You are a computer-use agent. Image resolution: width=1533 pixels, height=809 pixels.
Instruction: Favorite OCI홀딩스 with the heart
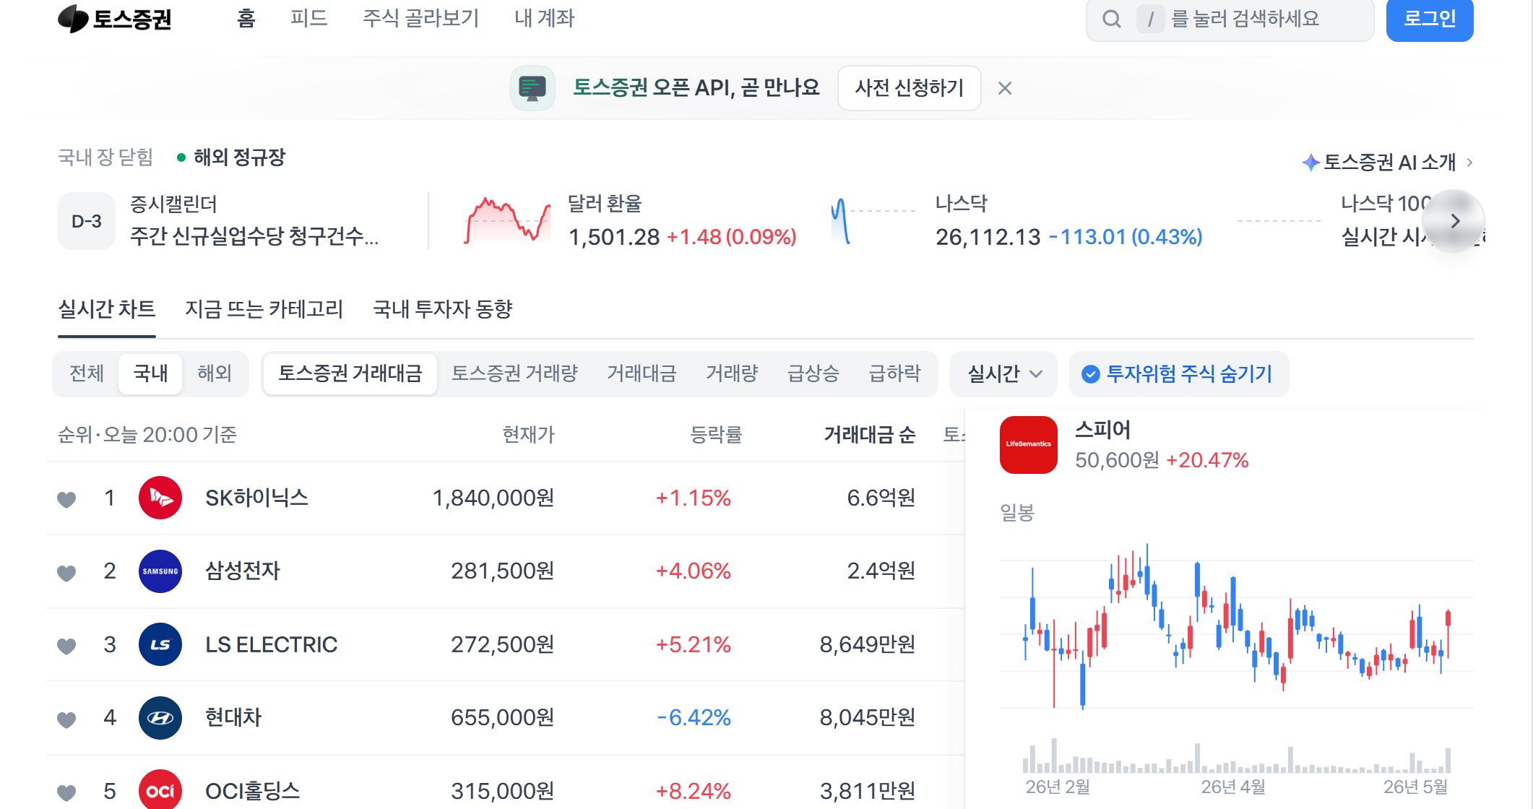66,792
